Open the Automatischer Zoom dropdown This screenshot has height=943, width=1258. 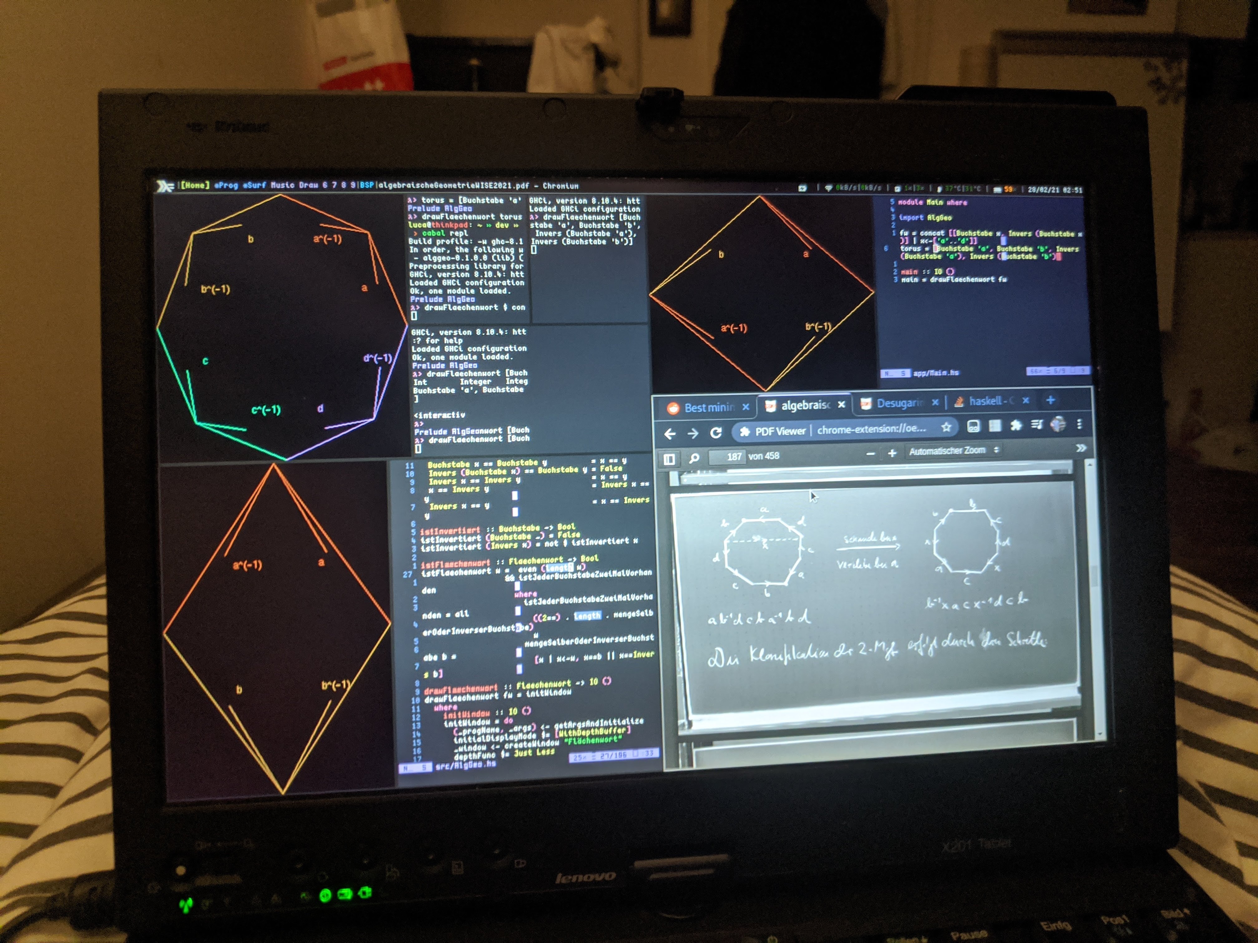point(953,451)
